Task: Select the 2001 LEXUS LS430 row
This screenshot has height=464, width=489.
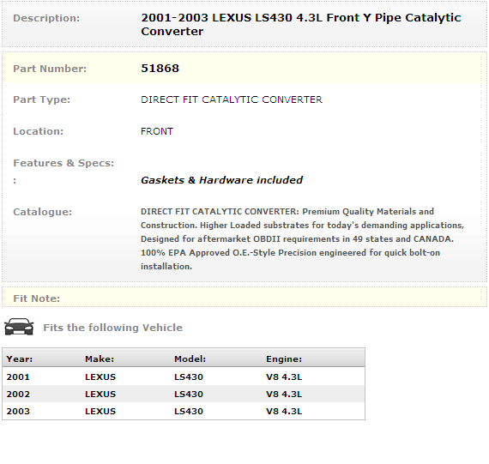Action: tap(184, 377)
